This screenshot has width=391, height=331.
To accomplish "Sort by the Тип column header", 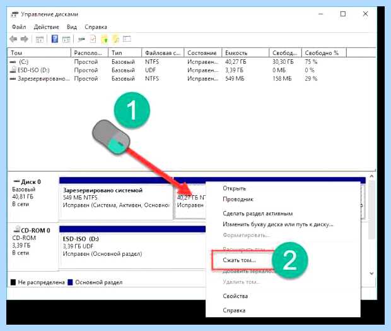I will pyautogui.click(x=125, y=53).
